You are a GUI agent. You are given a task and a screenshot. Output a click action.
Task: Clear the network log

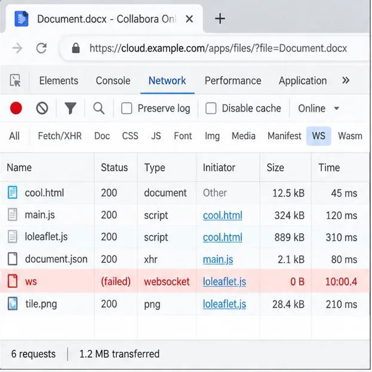(42, 108)
